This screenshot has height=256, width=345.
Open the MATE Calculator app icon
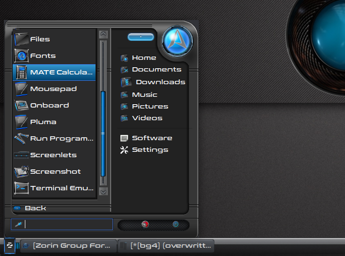pyautogui.click(x=21, y=73)
